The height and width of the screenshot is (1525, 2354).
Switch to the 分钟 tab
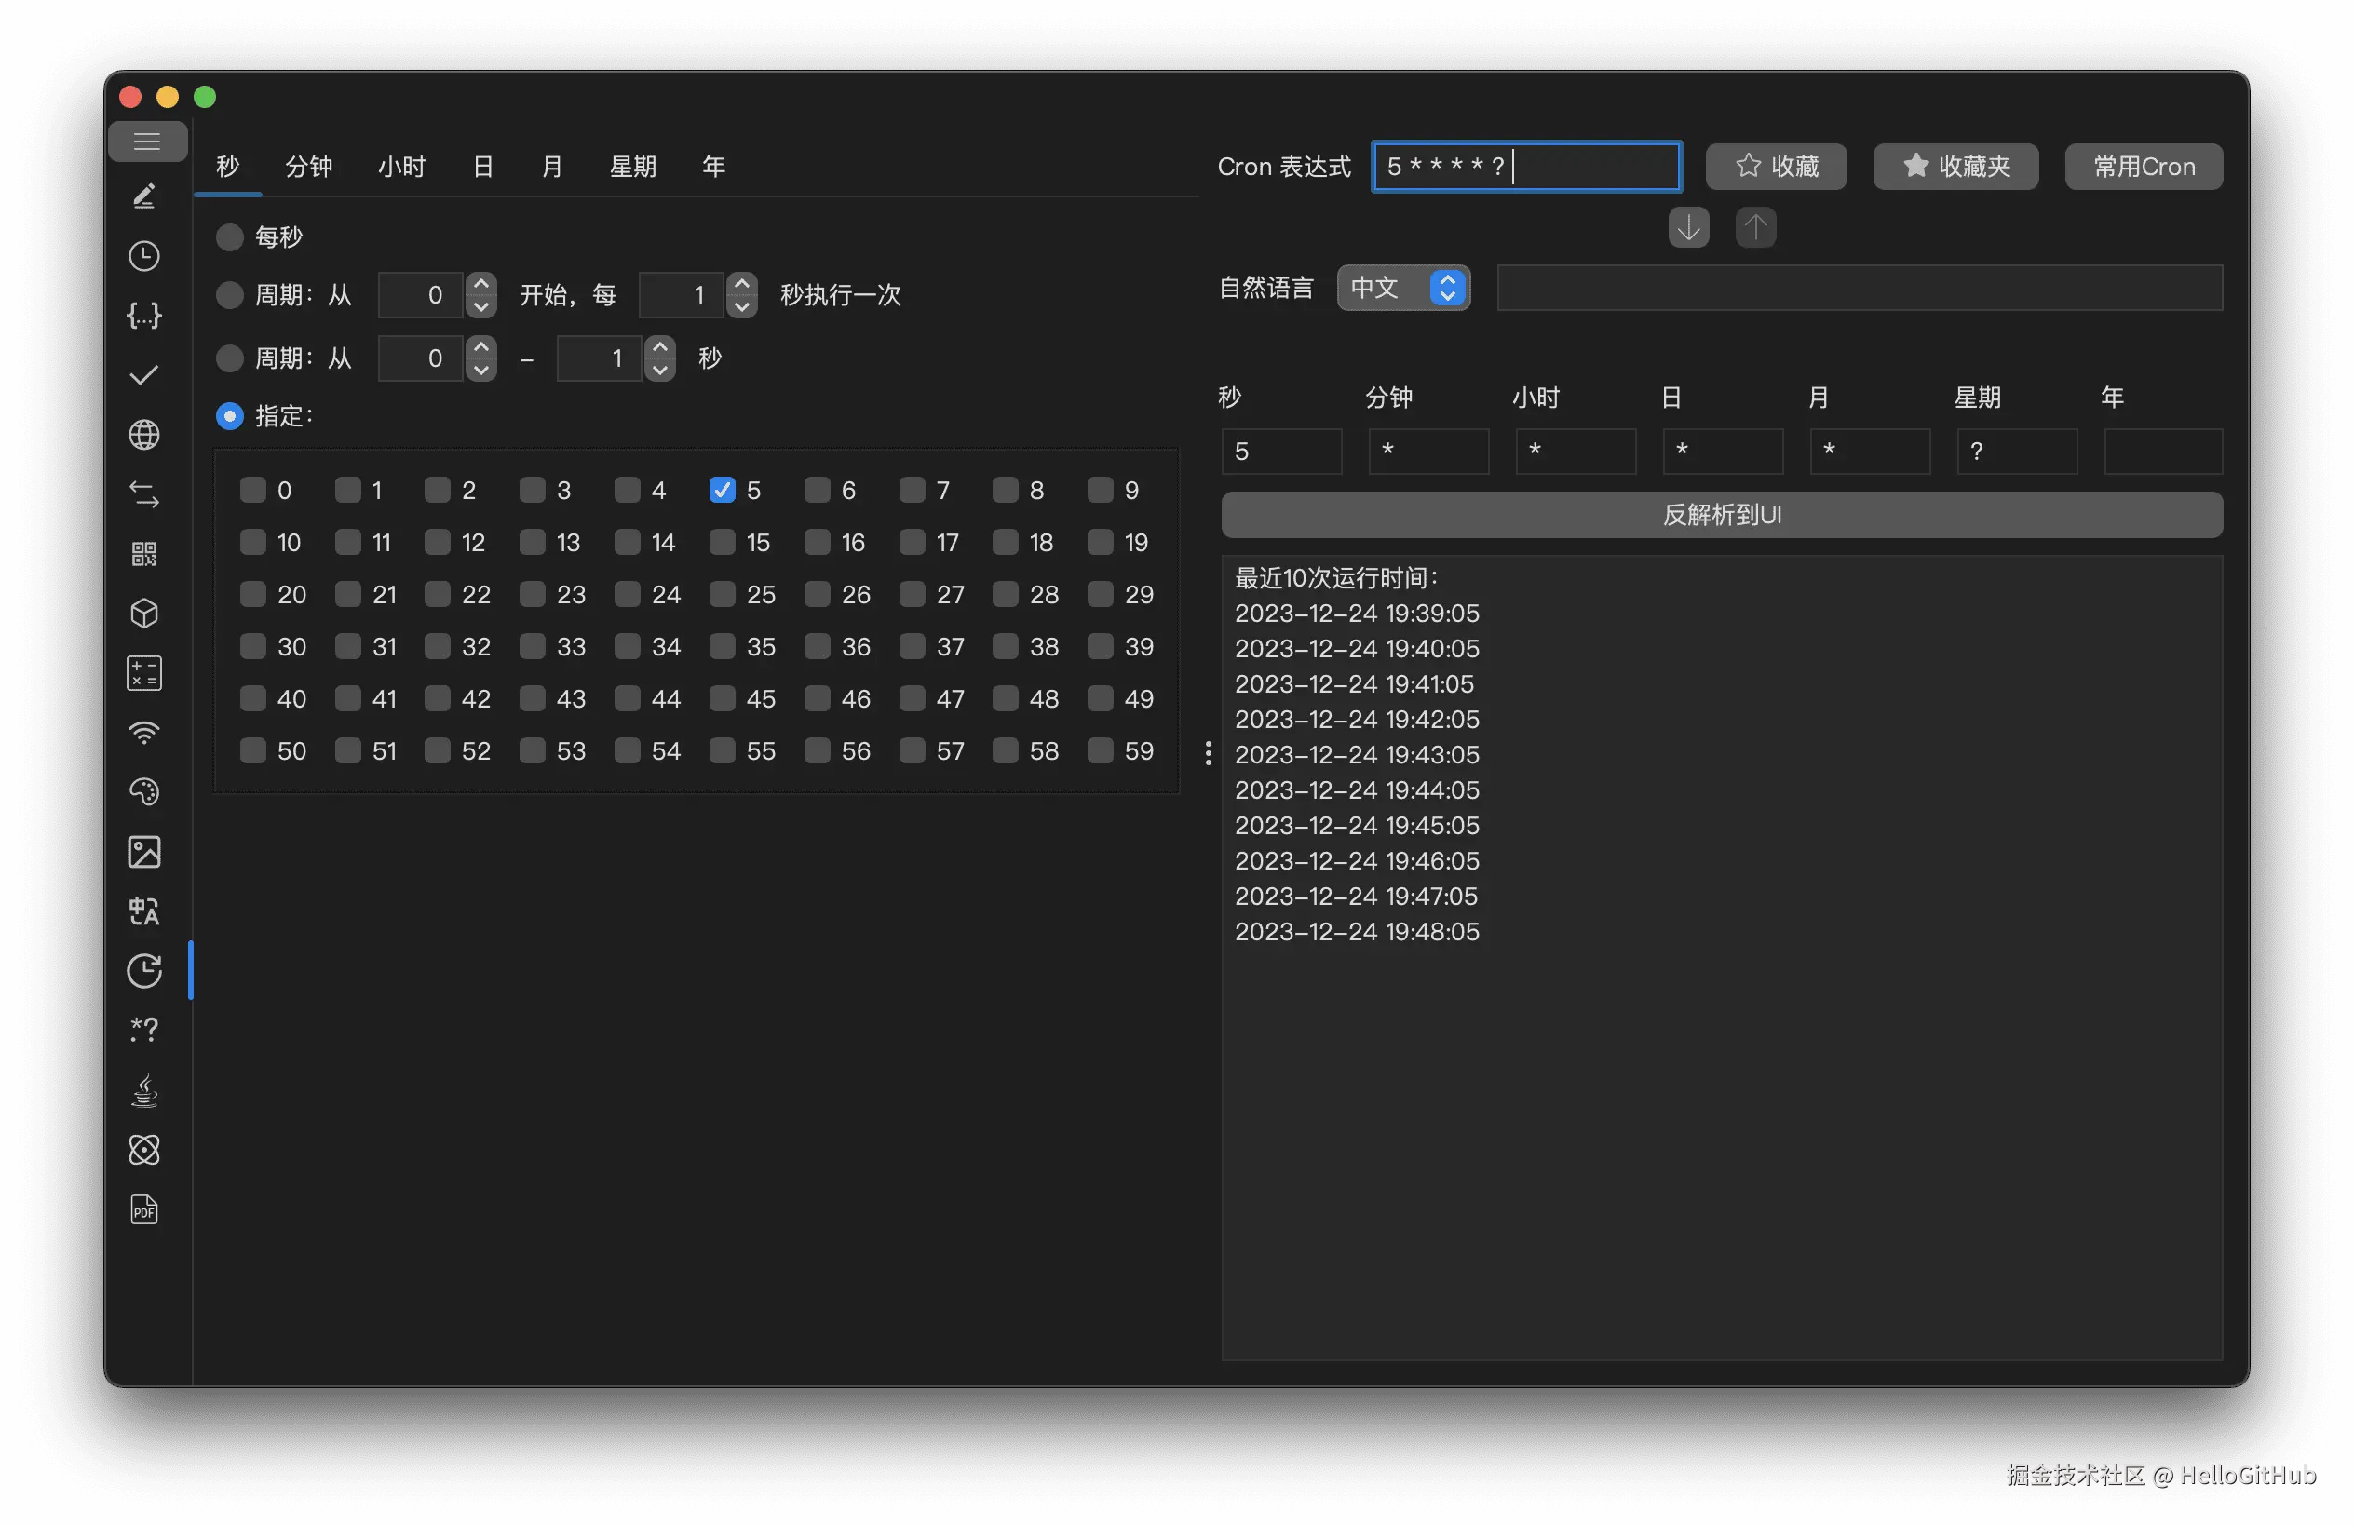coord(308,166)
